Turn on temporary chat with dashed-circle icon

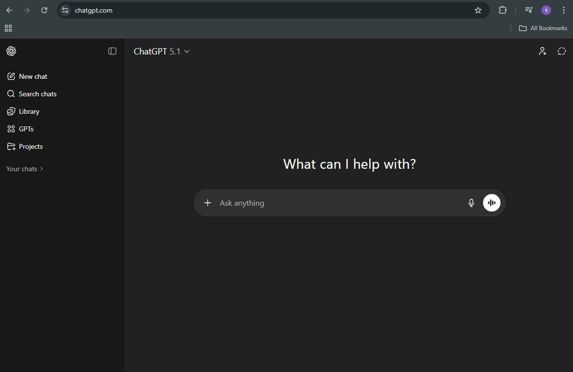point(562,51)
